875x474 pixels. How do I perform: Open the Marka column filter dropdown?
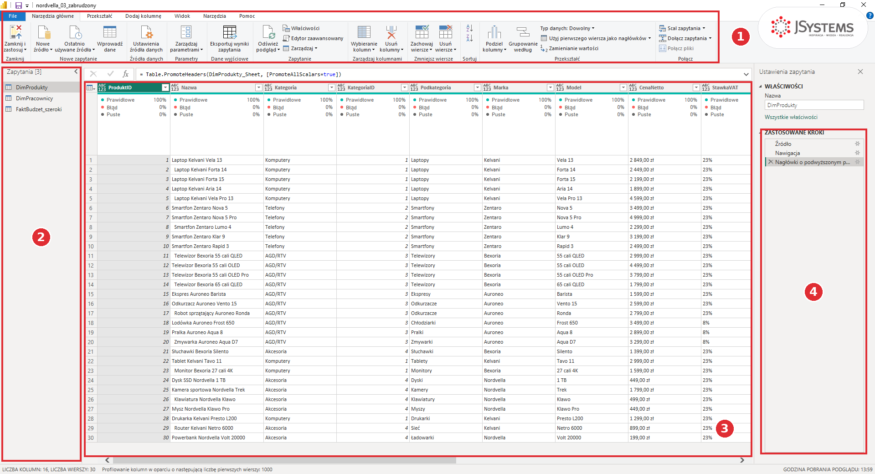[551, 88]
